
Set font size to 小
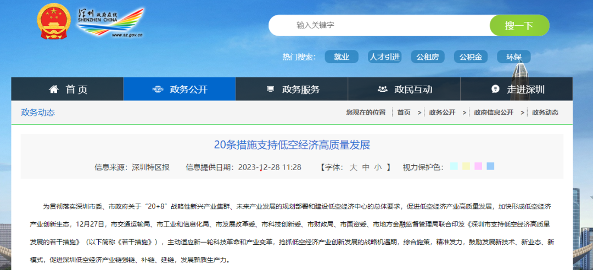[378, 167]
